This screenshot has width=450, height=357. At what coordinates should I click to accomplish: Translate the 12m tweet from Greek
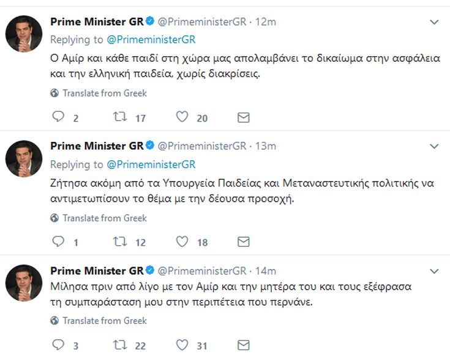click(x=104, y=94)
